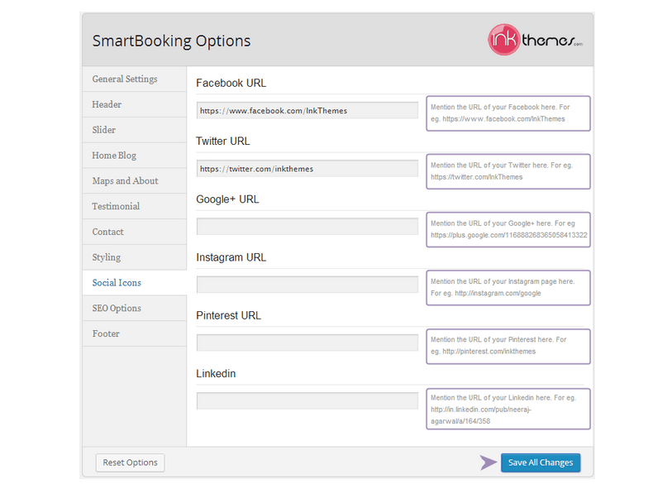Click the InkThemes logo

pos(535,40)
